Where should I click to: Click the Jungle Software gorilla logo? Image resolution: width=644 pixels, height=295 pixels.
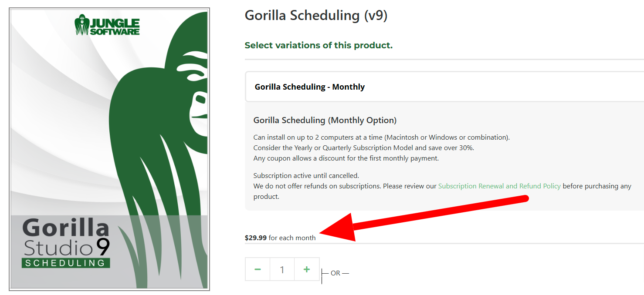[107, 26]
